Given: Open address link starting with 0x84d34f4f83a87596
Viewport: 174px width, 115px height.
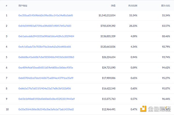Looking at the screenshot, I should (x=45, y=26).
